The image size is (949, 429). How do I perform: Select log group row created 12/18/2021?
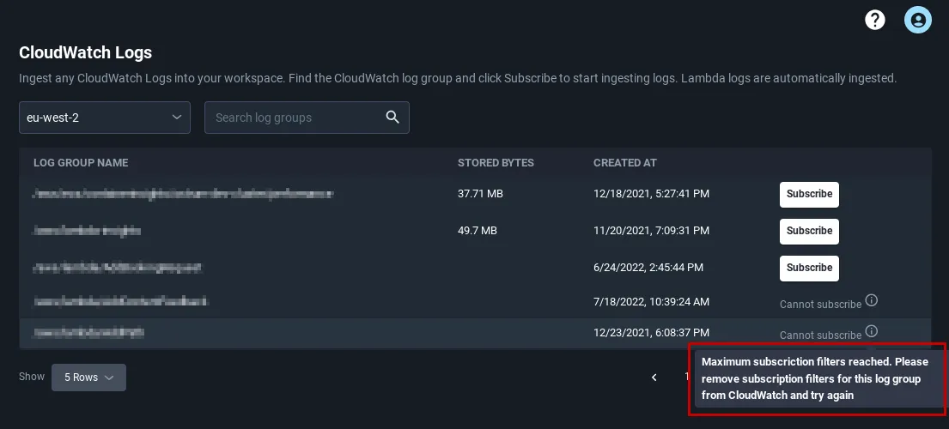pyautogui.click(x=475, y=194)
